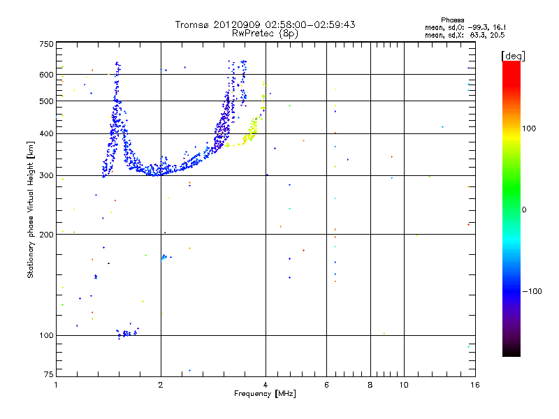This screenshot has height=419, width=559.
Task: Click the colorbar tick label '0'
Action: [x=524, y=210]
